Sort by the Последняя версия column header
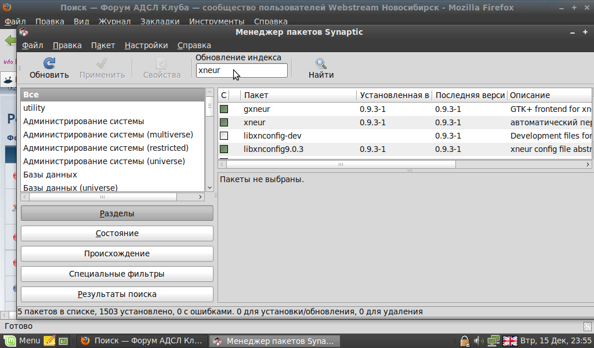 470,95
